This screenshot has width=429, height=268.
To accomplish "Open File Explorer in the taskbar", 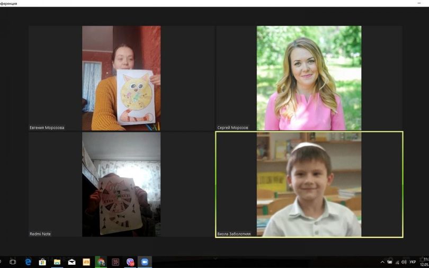I will click(57, 262).
